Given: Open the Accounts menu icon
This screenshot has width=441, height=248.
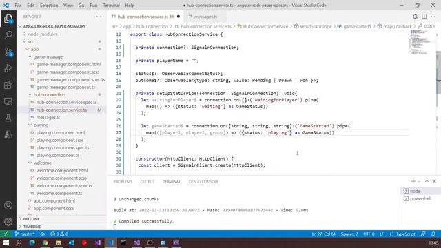Looking at the screenshot, I should tap(8, 205).
